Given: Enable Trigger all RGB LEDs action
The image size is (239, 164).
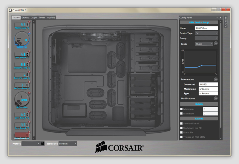Looking at the screenshot, I should click(181, 137).
